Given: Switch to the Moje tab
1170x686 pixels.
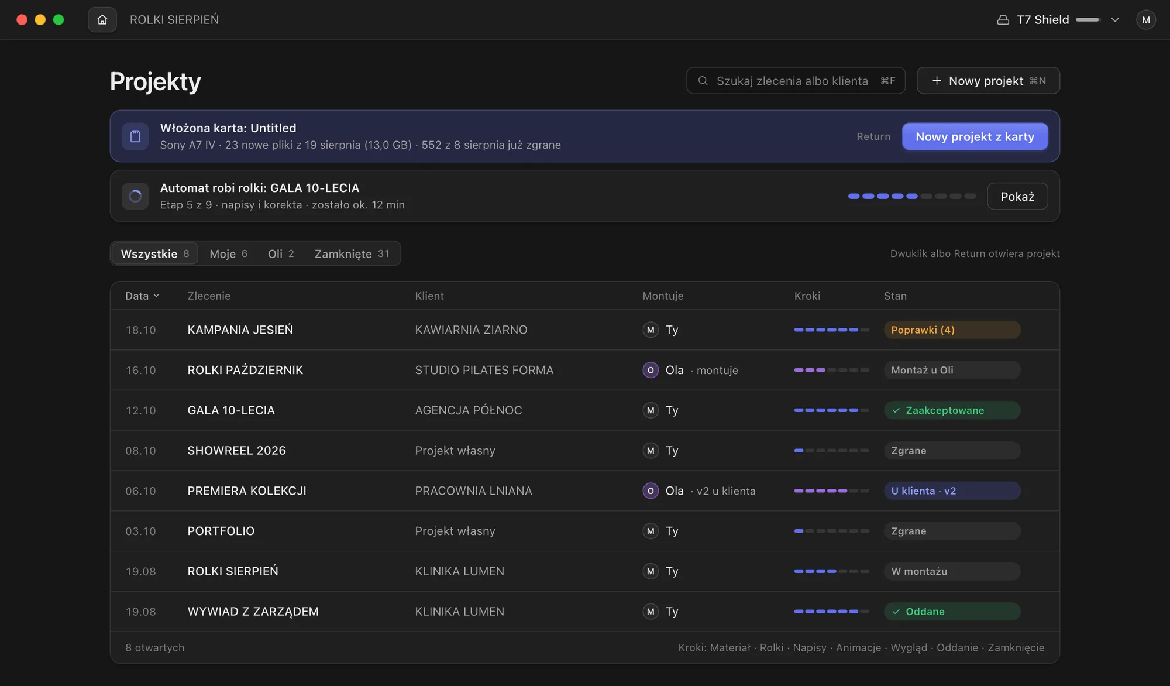Looking at the screenshot, I should point(228,253).
